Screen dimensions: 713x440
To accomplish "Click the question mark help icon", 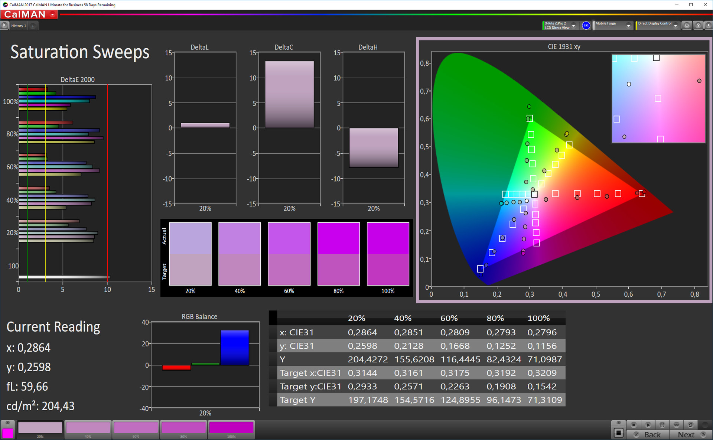I will pyautogui.click(x=698, y=26).
